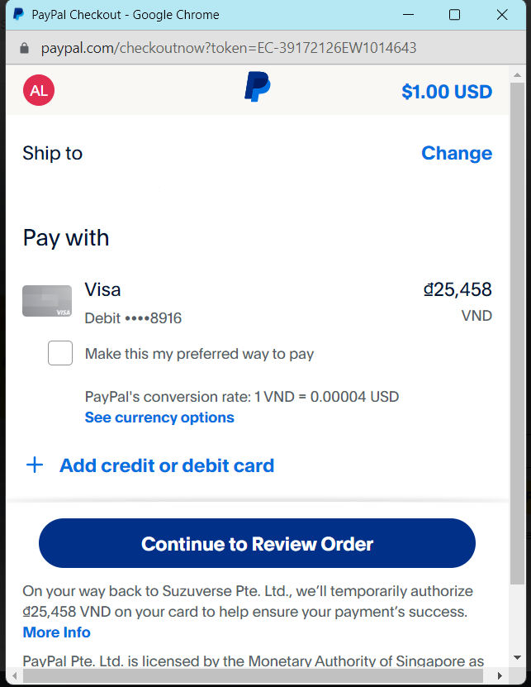Open the $1.00 USD cart total

pyautogui.click(x=446, y=92)
